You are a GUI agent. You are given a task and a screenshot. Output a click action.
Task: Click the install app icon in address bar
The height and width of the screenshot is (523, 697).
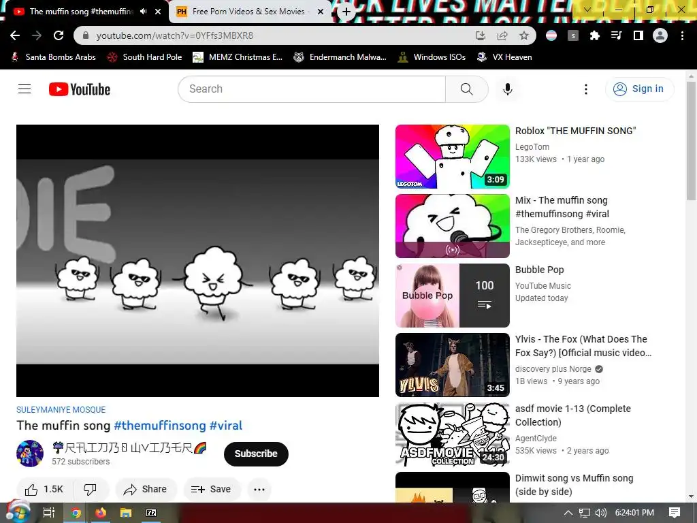481,35
